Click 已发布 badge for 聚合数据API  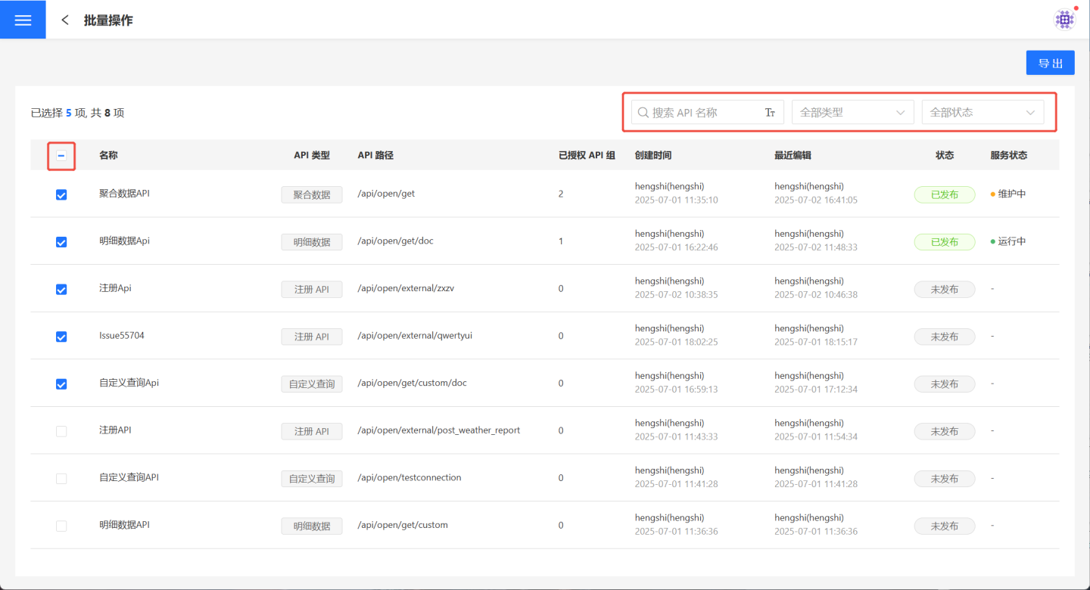(944, 194)
